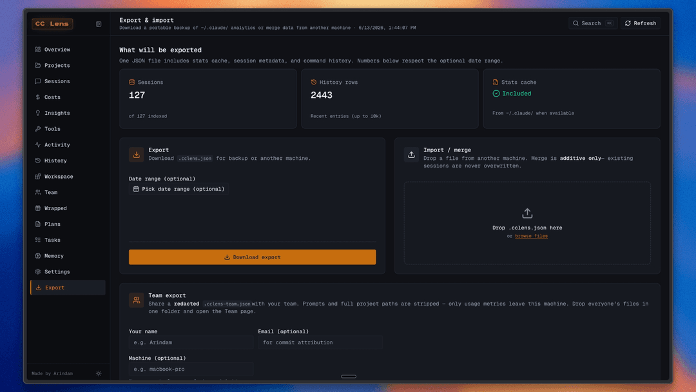
Task: Select the Export sidebar item
Action: 68,288
